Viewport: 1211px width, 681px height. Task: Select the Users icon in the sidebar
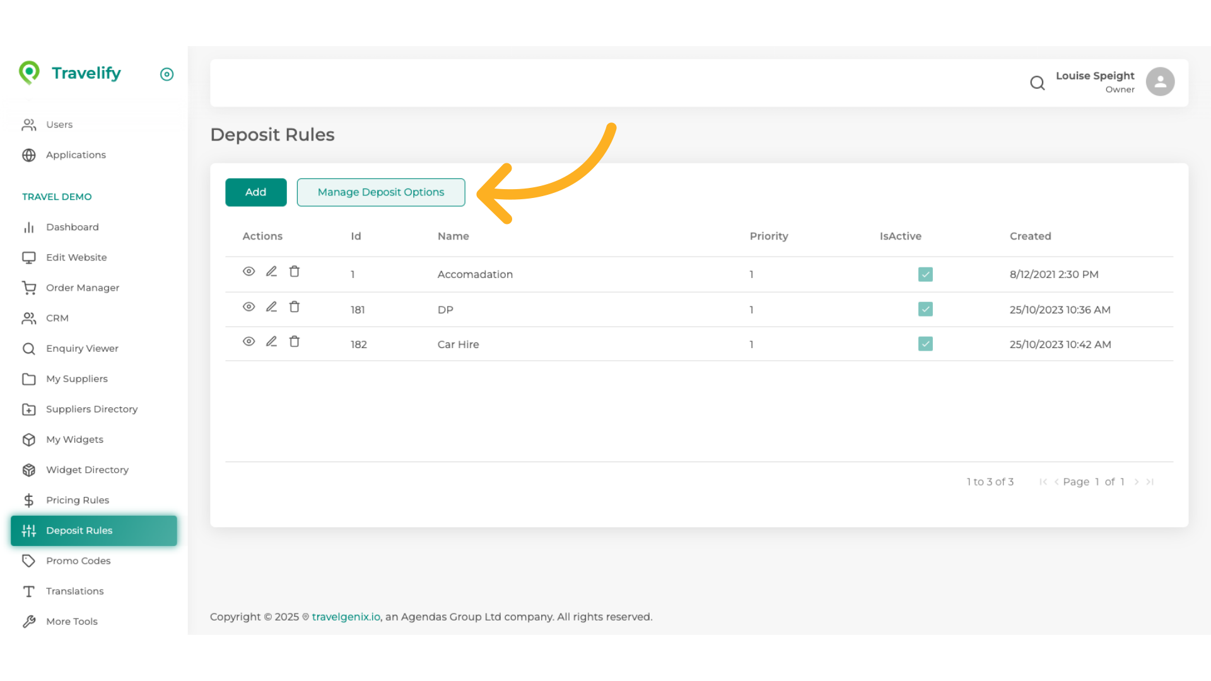click(28, 124)
